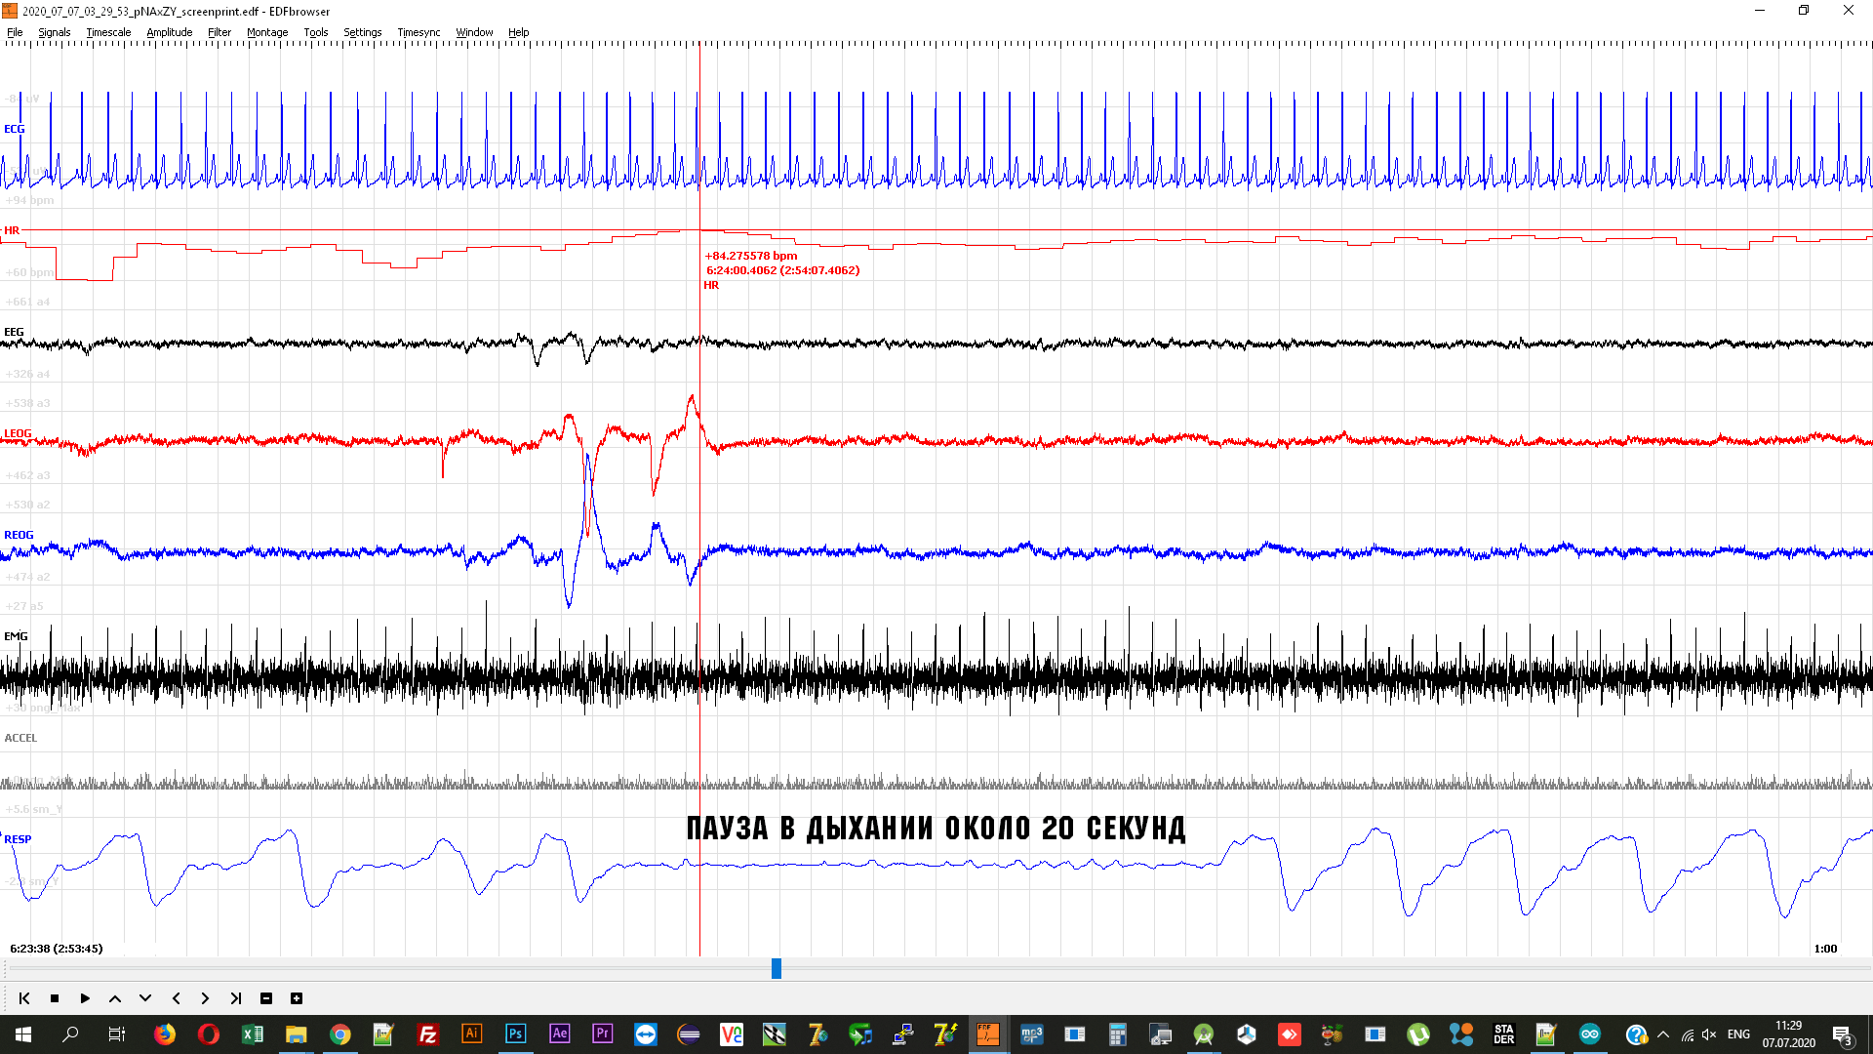Open TeamViewer from the taskbar
This screenshot has height=1054, width=1873.
646,1034
